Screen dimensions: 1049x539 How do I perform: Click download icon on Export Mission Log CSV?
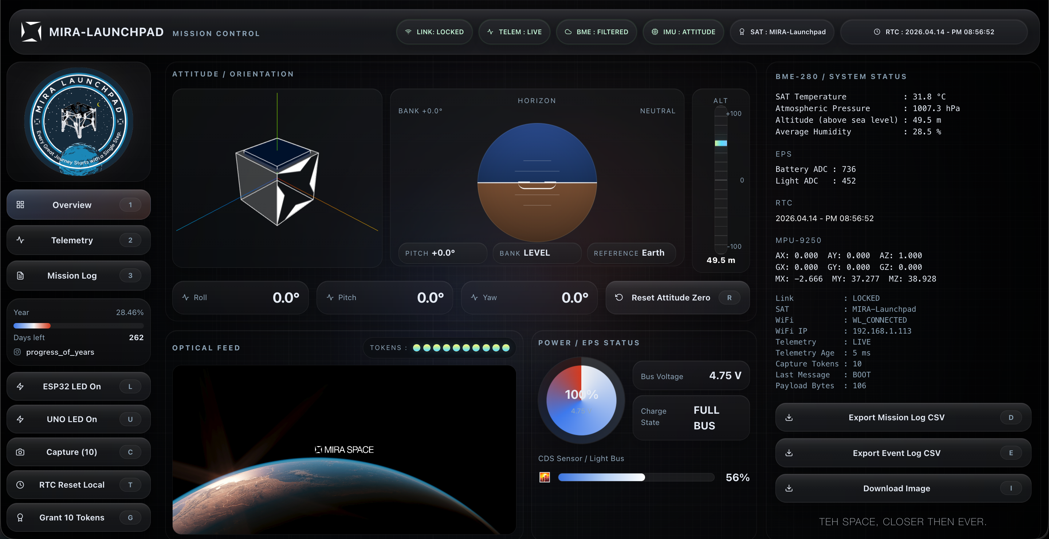[789, 418]
